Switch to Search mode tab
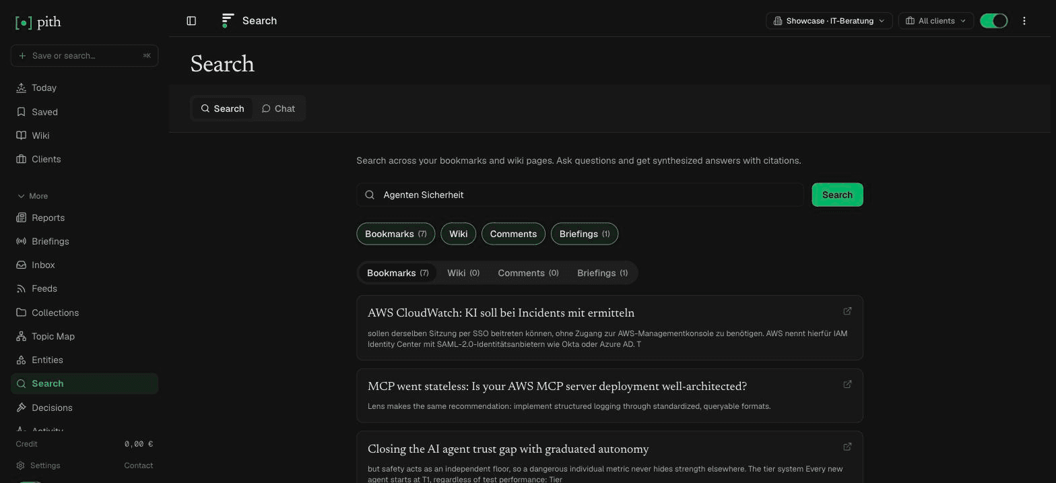 [222, 108]
